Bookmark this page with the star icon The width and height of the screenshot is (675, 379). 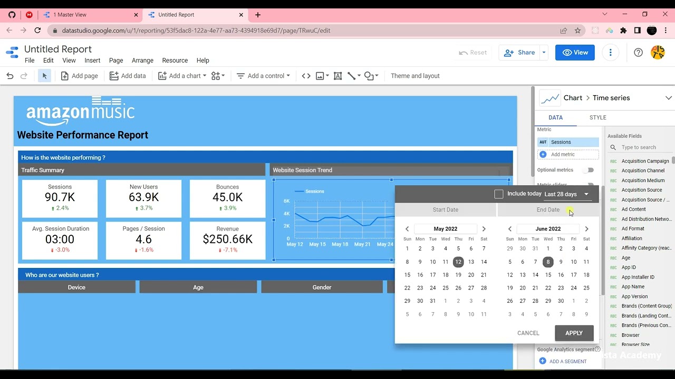pos(577,31)
